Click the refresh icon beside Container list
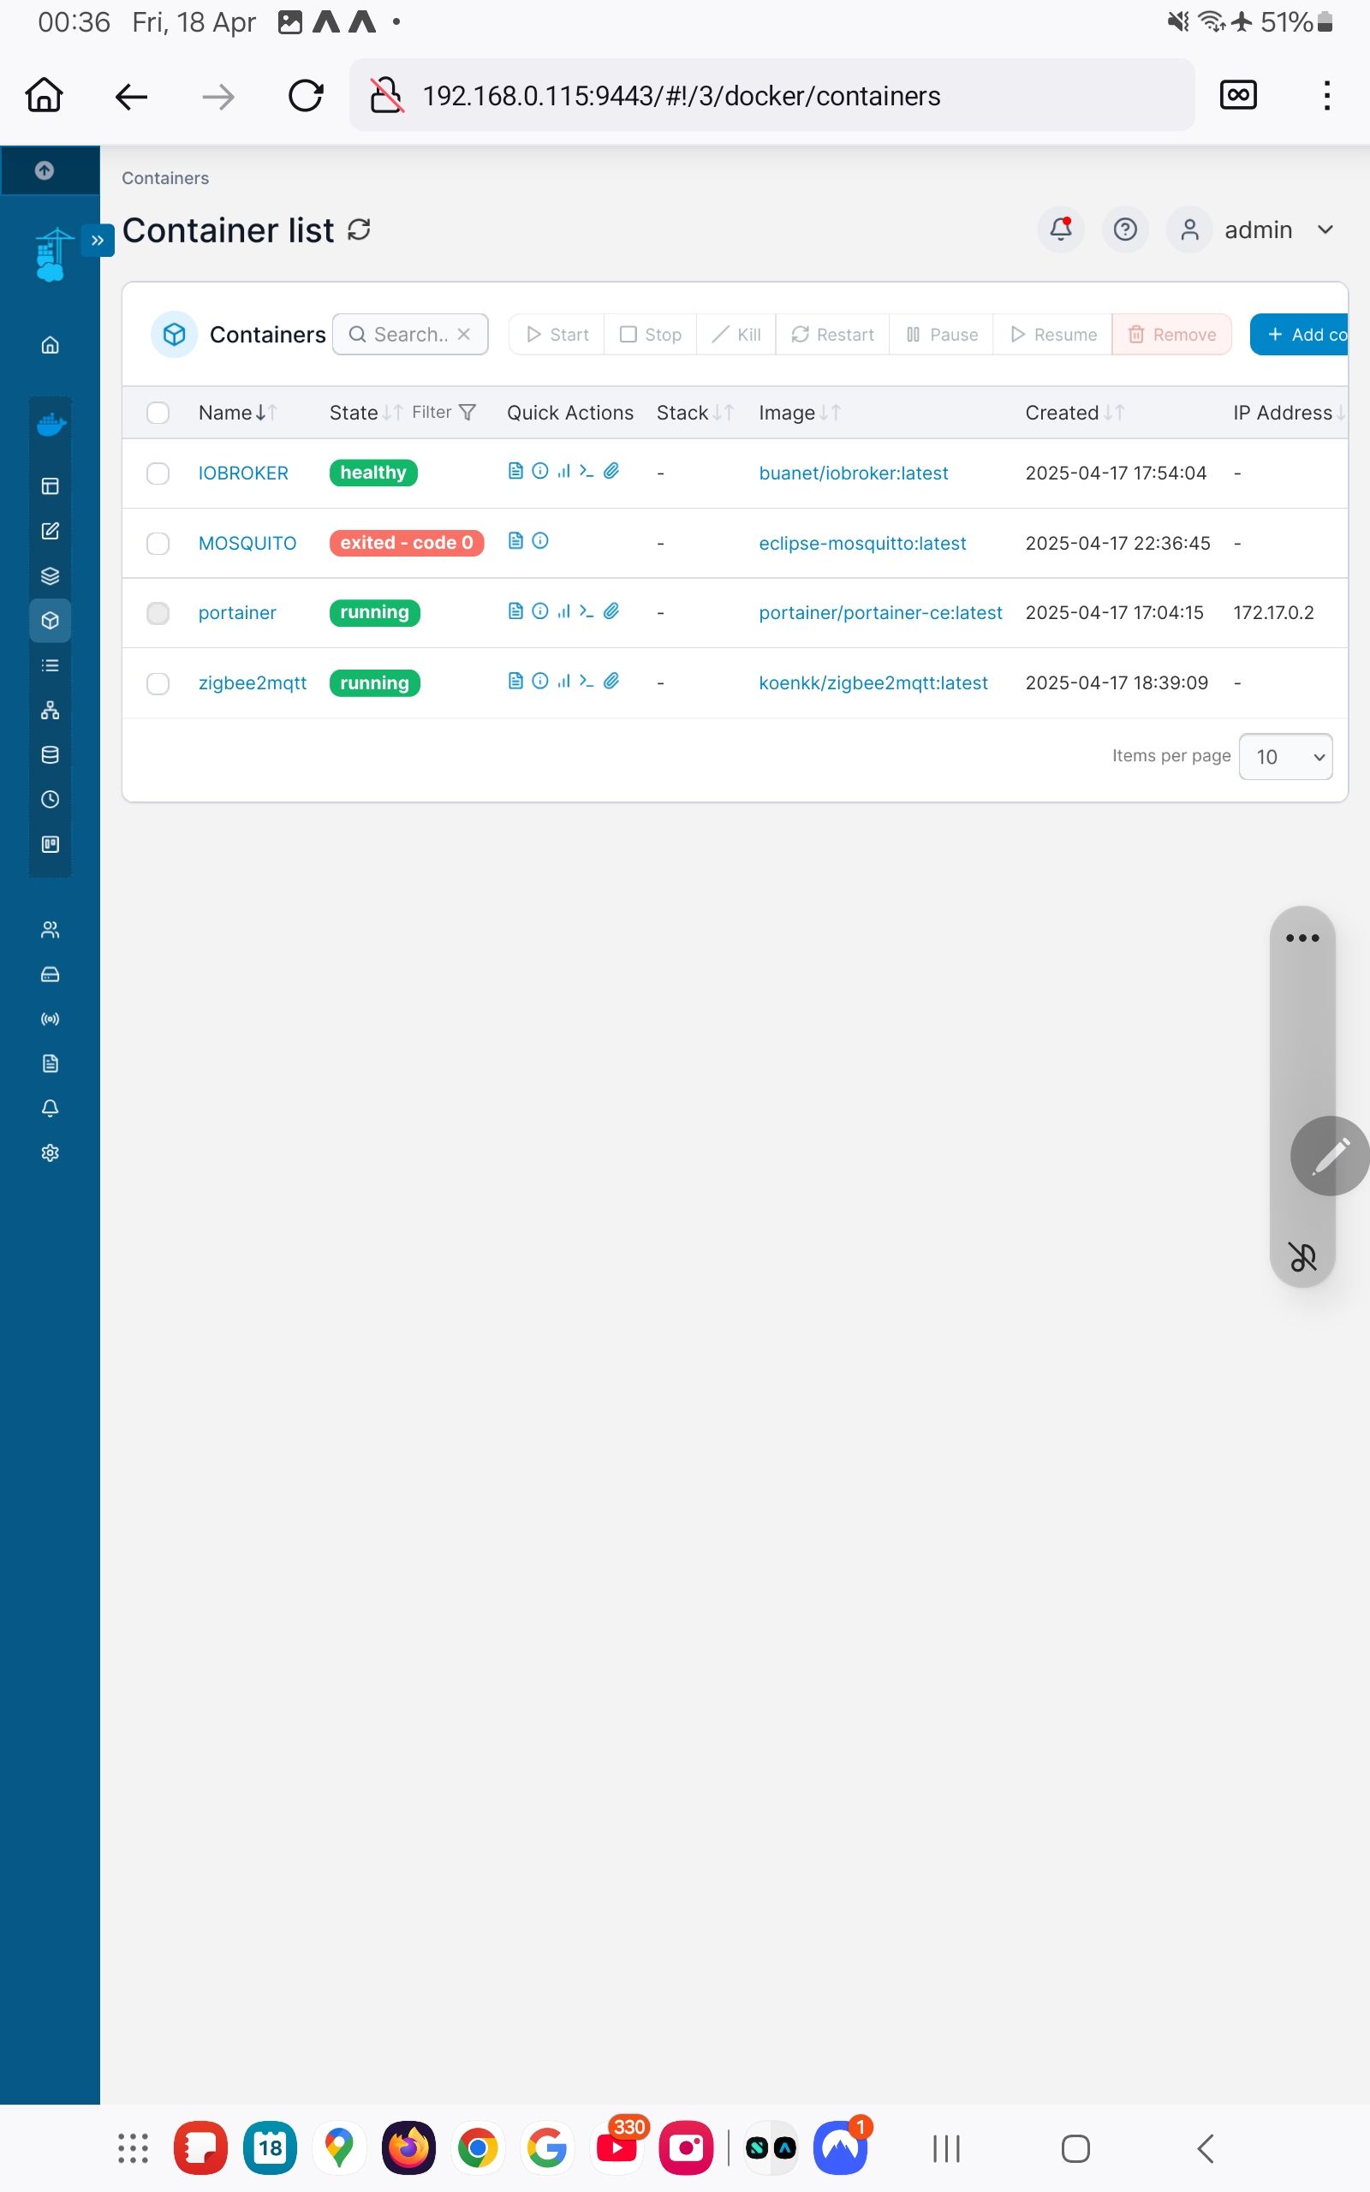 pos(359,230)
